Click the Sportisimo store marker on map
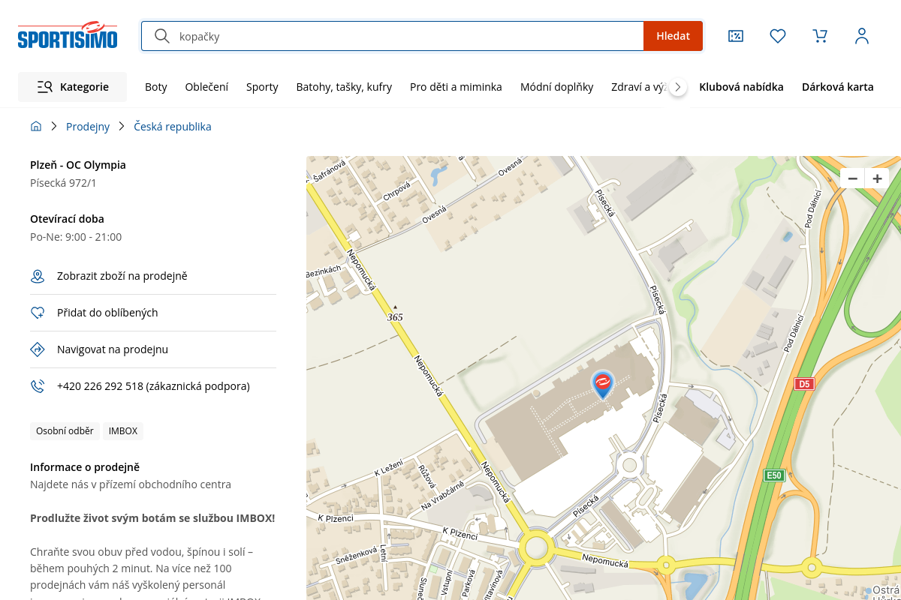 pyautogui.click(x=602, y=384)
